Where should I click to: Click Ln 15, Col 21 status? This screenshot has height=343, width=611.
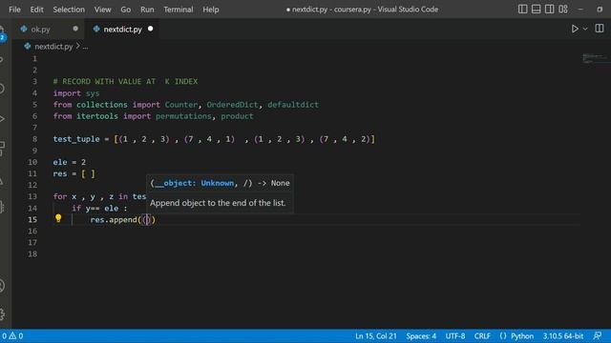(375, 336)
